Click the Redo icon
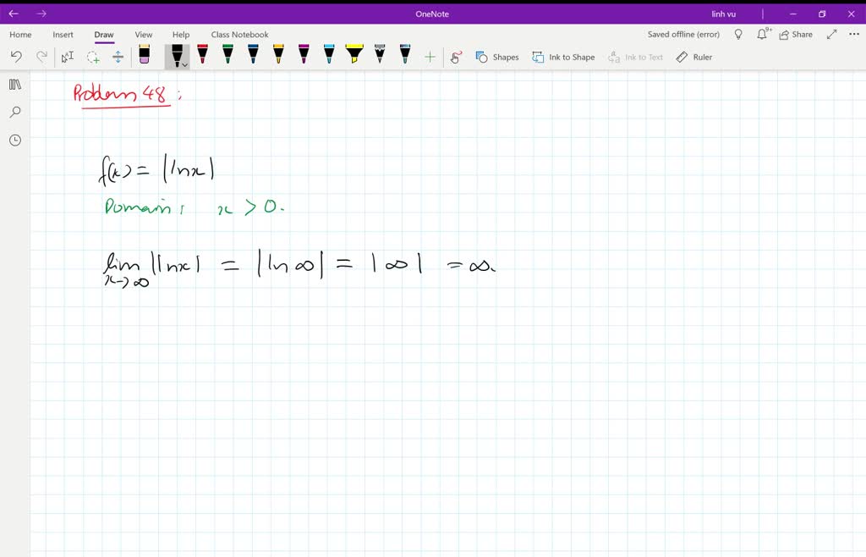The width and height of the screenshot is (866, 557). pos(41,56)
